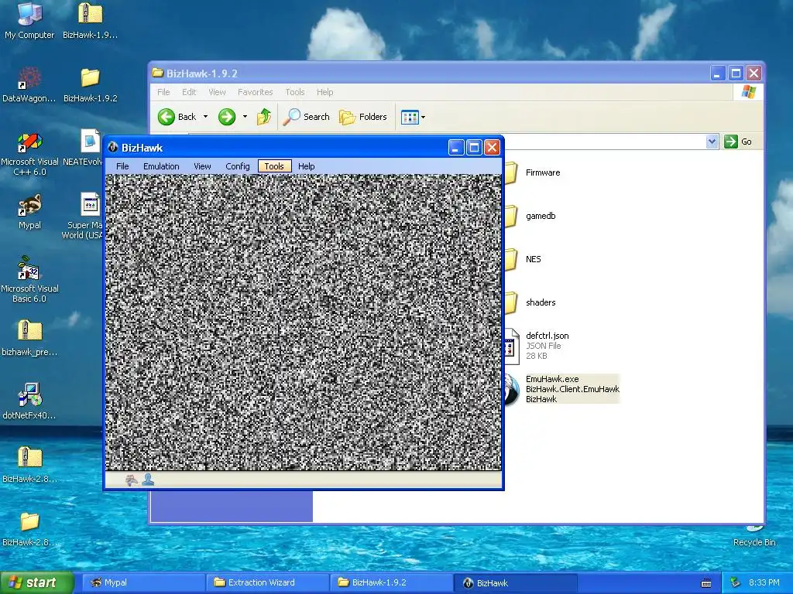Select Microsoft Visual Basic 6.0 shortcut
The image size is (793, 594).
29,280
